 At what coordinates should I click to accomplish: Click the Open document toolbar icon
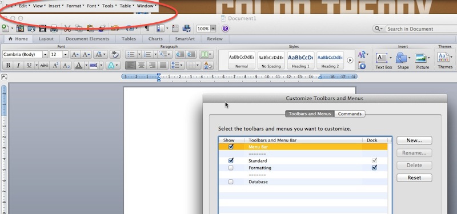(31, 29)
